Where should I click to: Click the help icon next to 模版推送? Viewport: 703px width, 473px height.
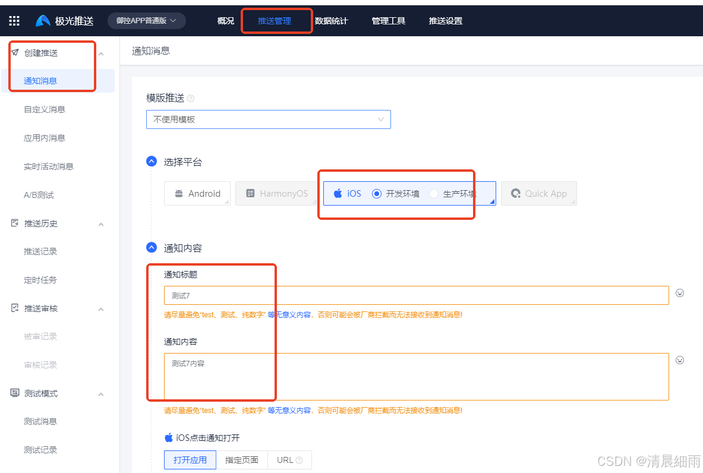(191, 98)
